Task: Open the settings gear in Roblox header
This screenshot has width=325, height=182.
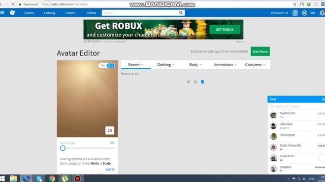Action: [x=322, y=13]
